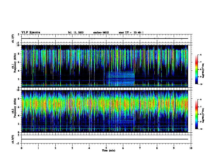Screen dimensions: 215x166
Task: Click time axis tick label "5" below the plots
Action: tap(106, 148)
